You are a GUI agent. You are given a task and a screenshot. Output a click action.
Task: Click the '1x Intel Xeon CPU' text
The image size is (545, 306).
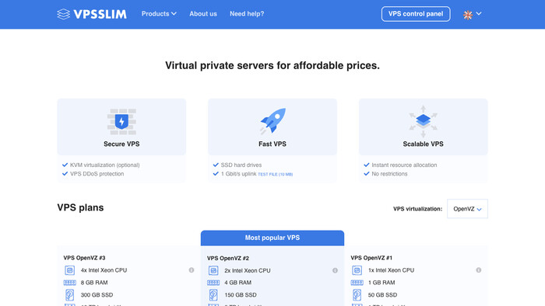tap(391, 270)
